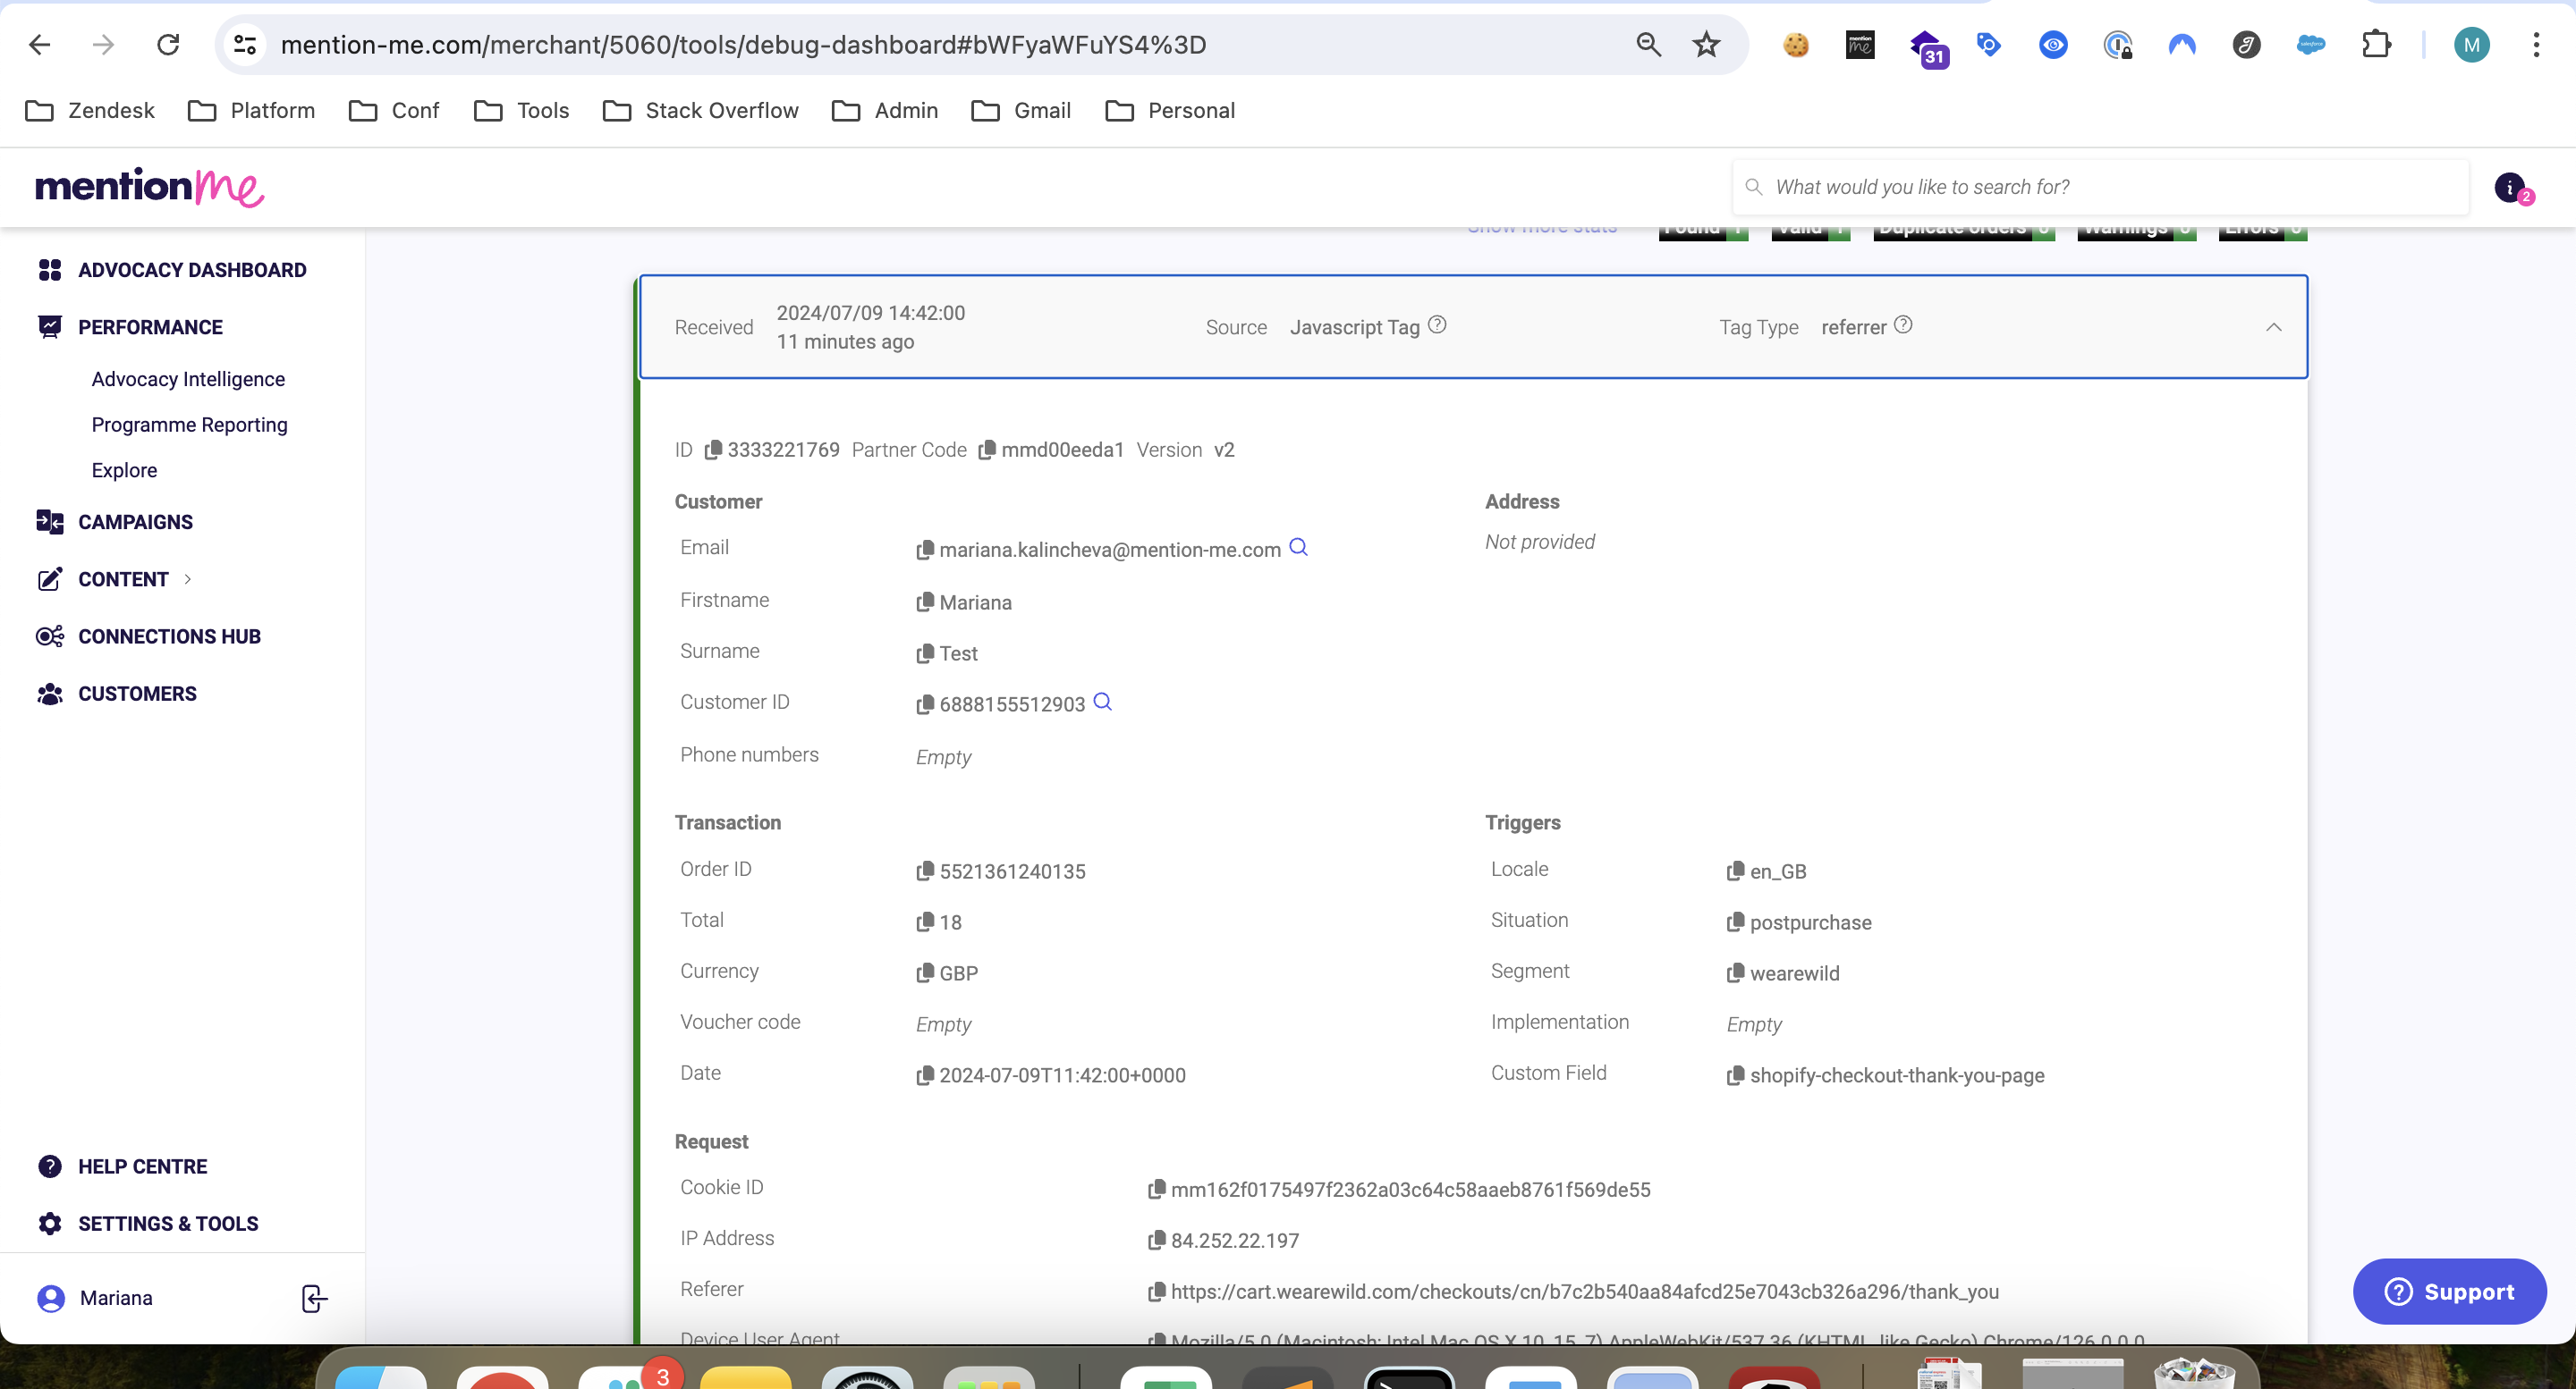Search by the customer email magnifier icon

[x=1298, y=547]
